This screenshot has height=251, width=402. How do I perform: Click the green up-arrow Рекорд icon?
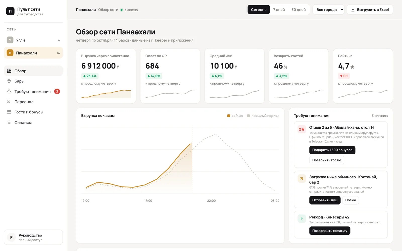[302, 219]
